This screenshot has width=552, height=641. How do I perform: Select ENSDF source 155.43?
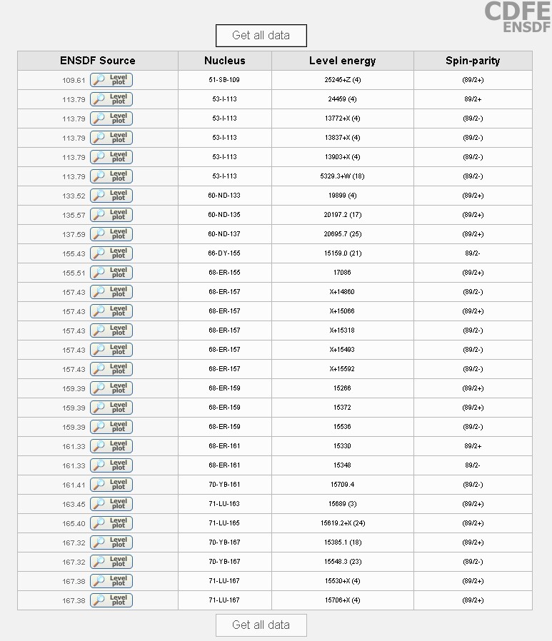click(x=74, y=254)
